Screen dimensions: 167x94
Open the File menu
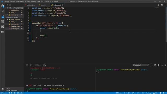point(7,2)
